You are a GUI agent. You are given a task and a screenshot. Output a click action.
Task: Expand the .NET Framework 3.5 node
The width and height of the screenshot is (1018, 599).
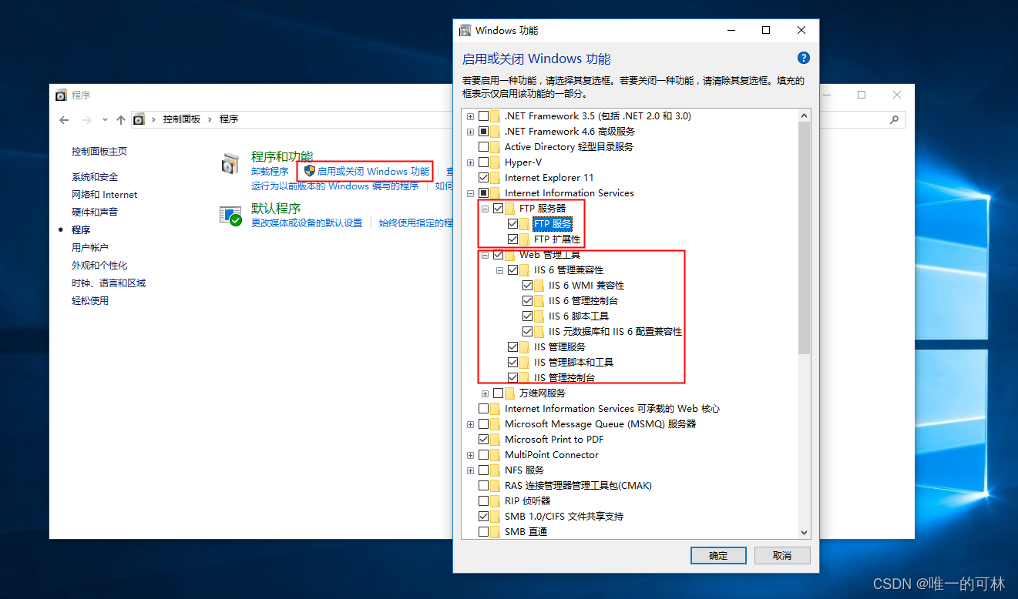[471, 116]
